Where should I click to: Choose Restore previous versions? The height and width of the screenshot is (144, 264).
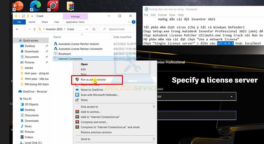click(x=96, y=132)
